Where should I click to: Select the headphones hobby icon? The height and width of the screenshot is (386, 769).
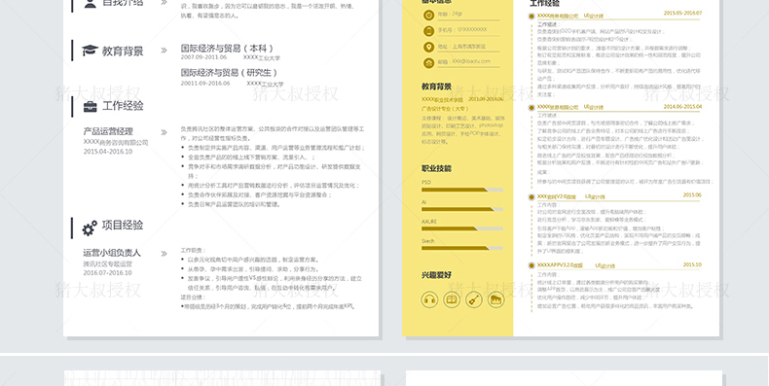429,299
